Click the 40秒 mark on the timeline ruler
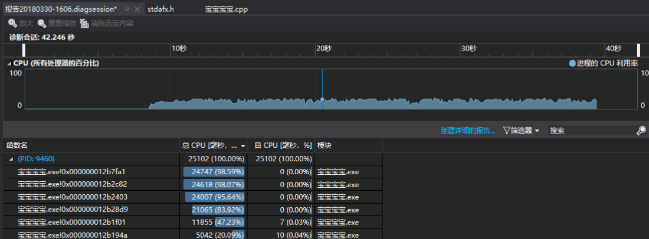The image size is (649, 239). tap(614, 49)
